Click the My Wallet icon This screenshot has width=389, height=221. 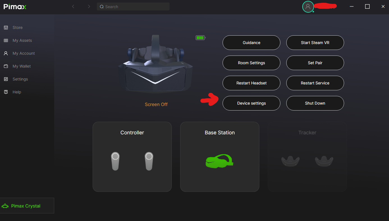pos(6,66)
